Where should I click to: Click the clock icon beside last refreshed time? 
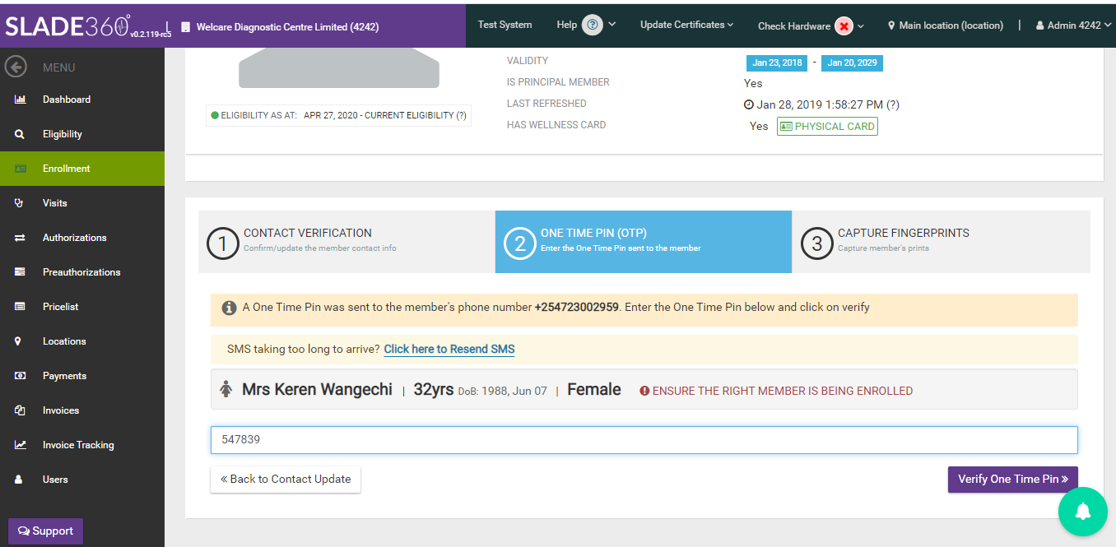pyautogui.click(x=749, y=104)
